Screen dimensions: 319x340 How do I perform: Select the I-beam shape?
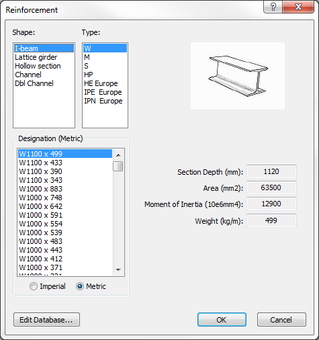click(x=44, y=48)
